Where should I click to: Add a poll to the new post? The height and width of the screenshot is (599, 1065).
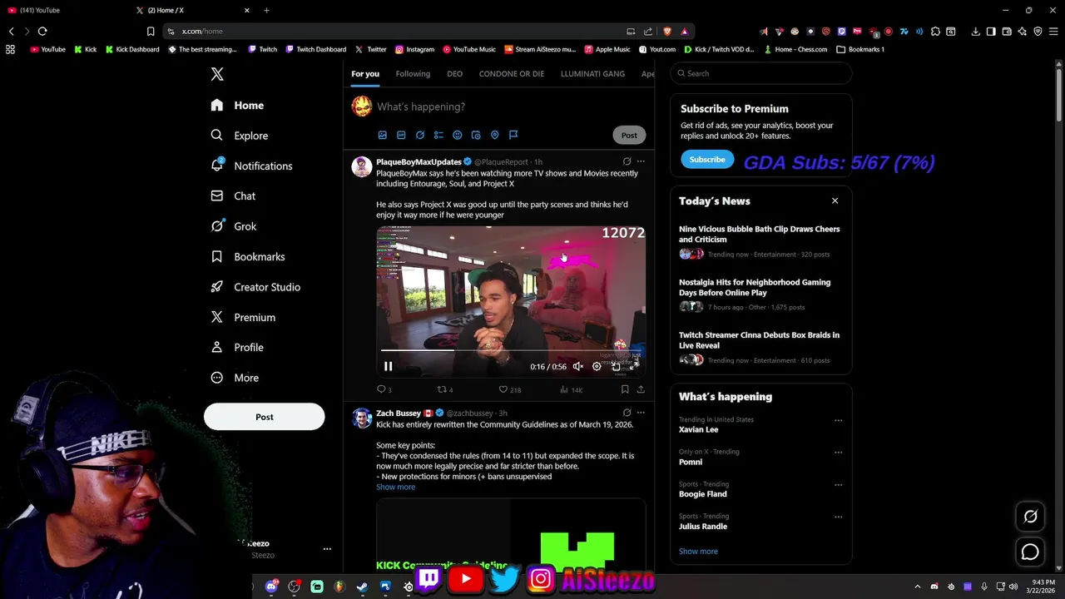tap(438, 135)
